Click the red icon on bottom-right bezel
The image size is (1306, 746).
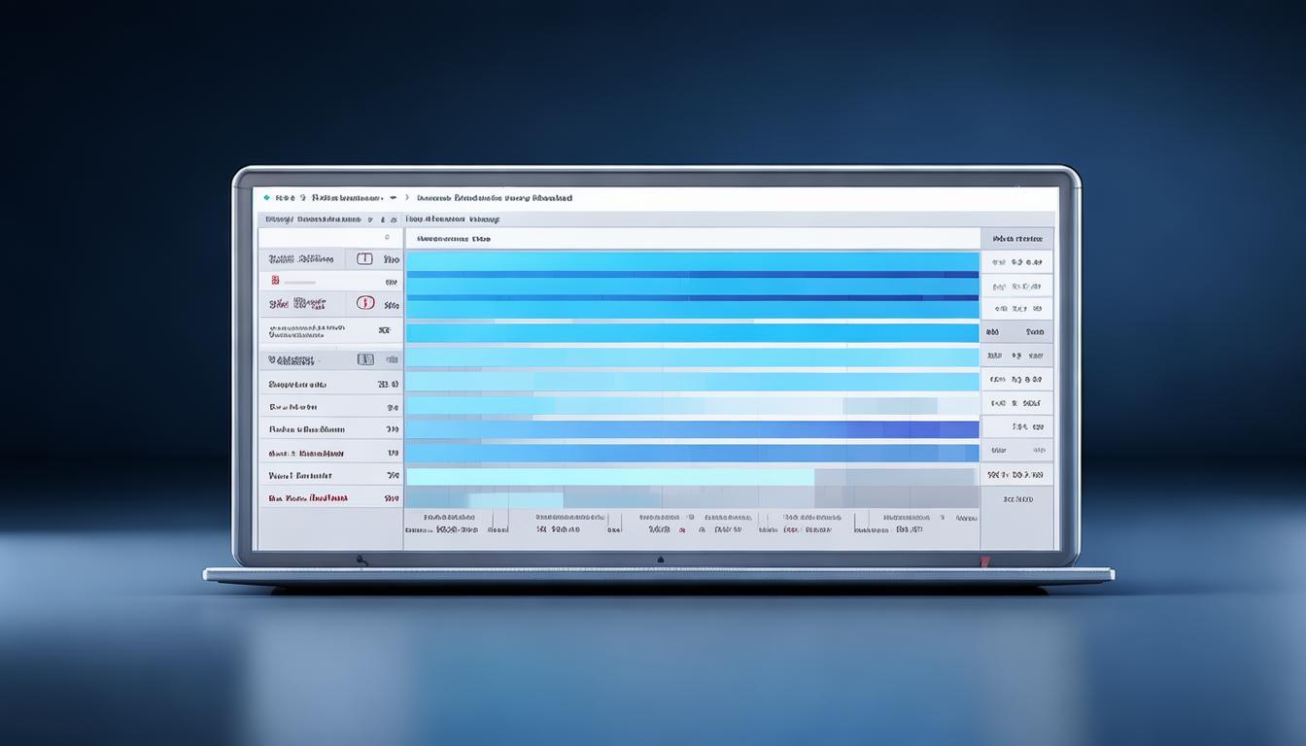click(x=985, y=559)
